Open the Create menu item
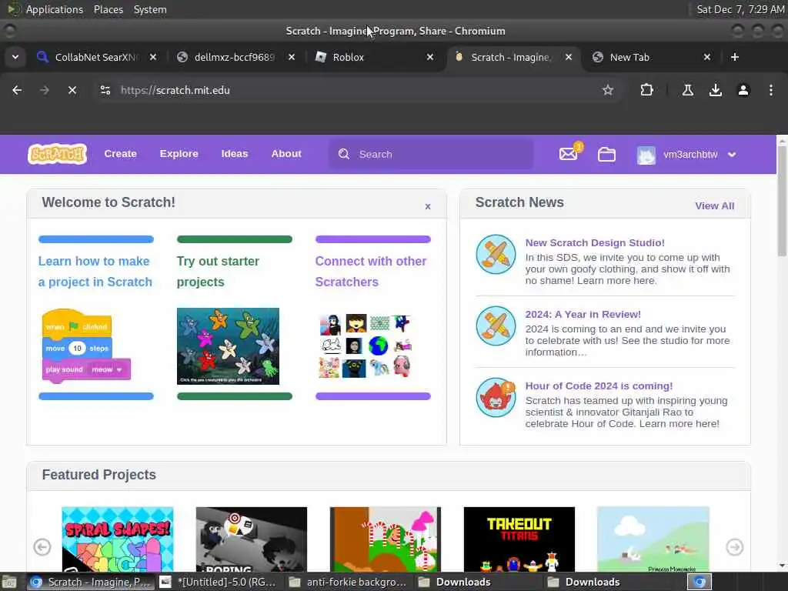 pos(121,154)
